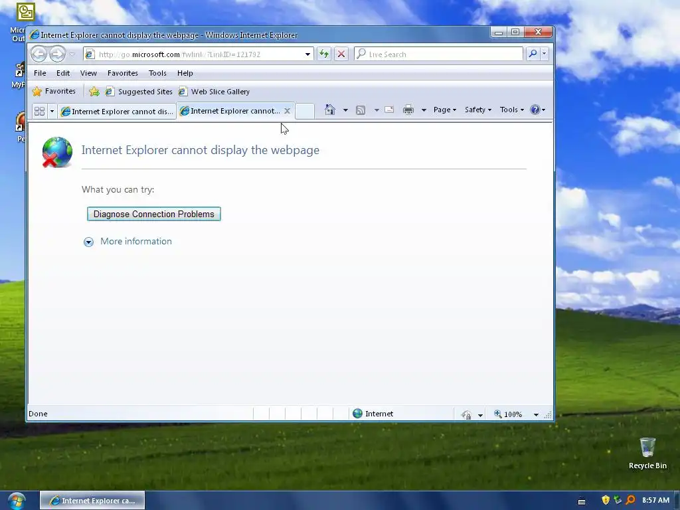
Task: Click the Back navigation arrow
Action: tap(39, 54)
